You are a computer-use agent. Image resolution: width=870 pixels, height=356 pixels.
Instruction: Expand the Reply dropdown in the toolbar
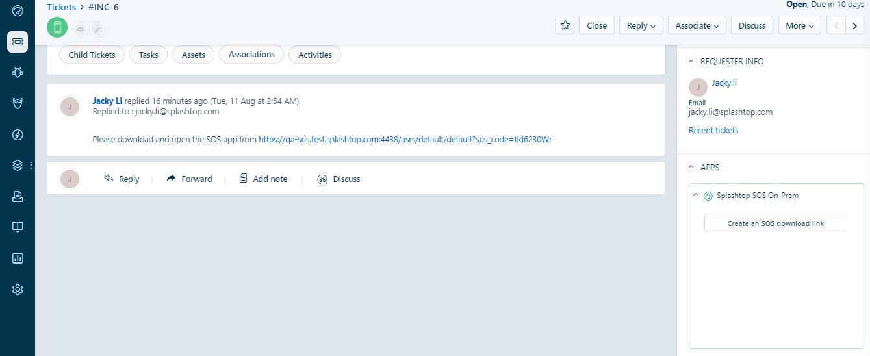[x=641, y=25]
